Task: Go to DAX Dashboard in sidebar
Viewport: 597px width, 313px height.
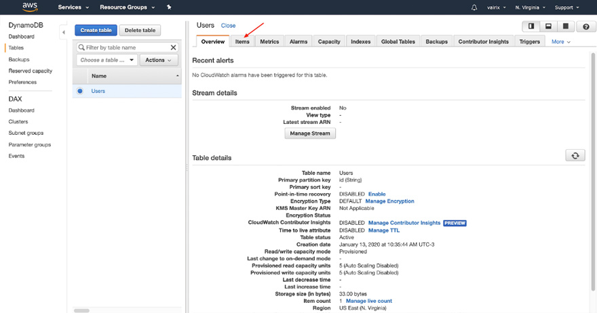Action: tap(21, 110)
